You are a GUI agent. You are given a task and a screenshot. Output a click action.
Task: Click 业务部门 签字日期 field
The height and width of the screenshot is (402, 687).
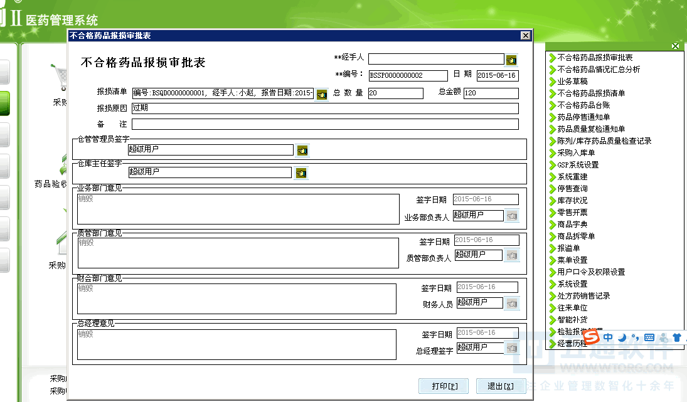tap(486, 199)
